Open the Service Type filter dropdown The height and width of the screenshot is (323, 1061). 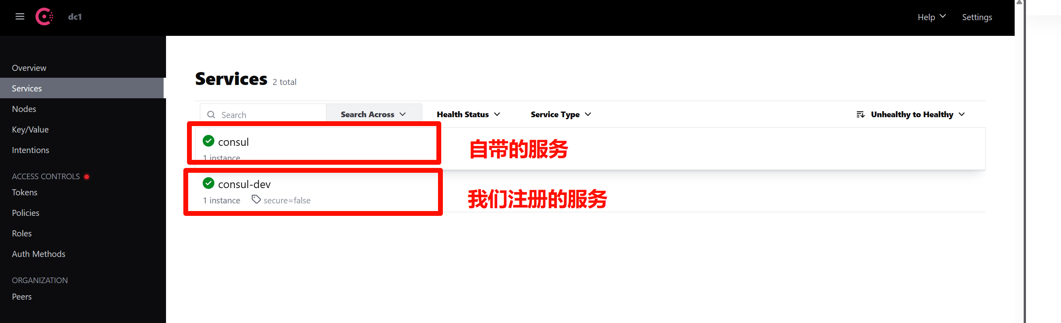pyautogui.click(x=561, y=114)
